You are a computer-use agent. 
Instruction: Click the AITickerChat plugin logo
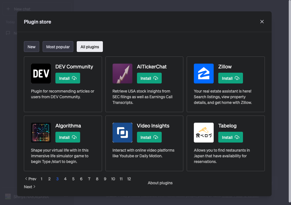click(x=122, y=74)
